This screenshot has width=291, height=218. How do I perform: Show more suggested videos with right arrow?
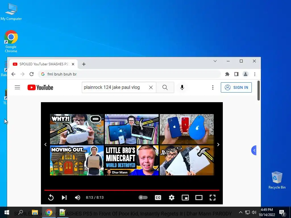pyautogui.click(x=218, y=144)
